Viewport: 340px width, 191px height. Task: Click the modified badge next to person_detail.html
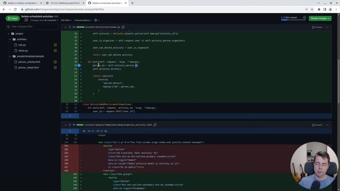tap(55, 67)
